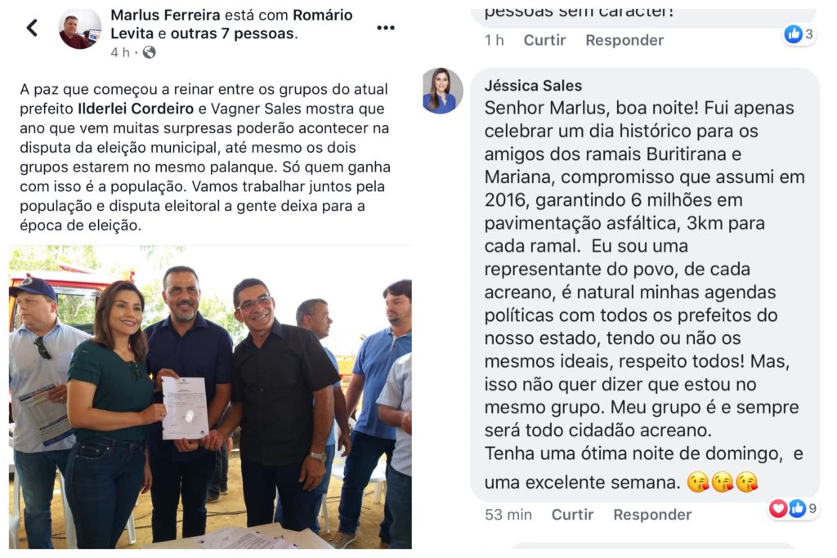
Task: Click the public globe privacy icon
Action: click(x=149, y=52)
